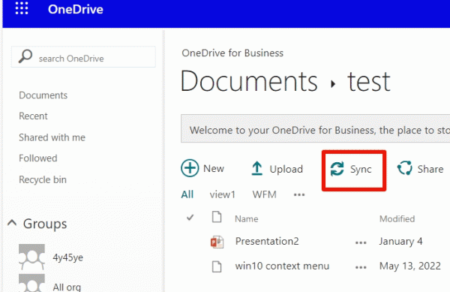Click the Sync arrows icon
The image size is (450, 292).
point(337,169)
